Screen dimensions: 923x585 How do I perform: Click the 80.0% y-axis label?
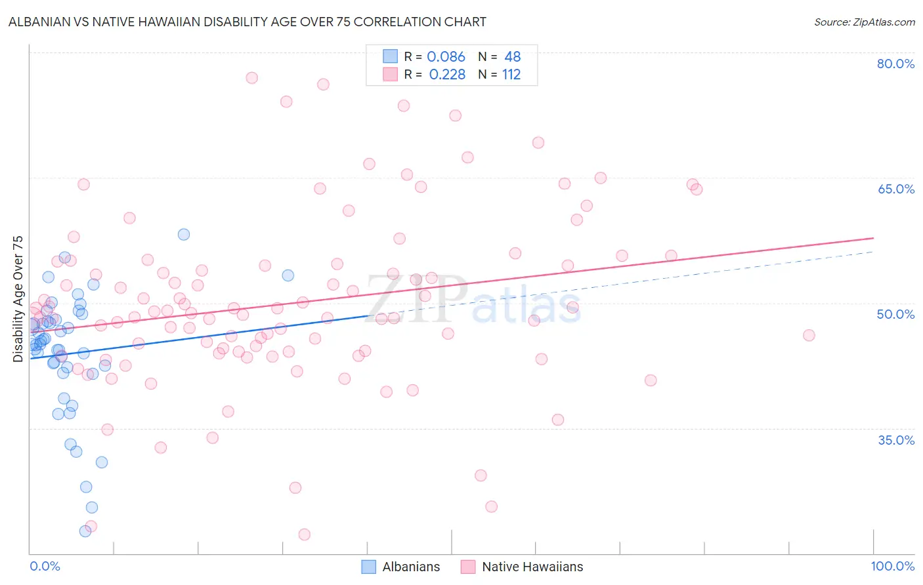point(895,64)
